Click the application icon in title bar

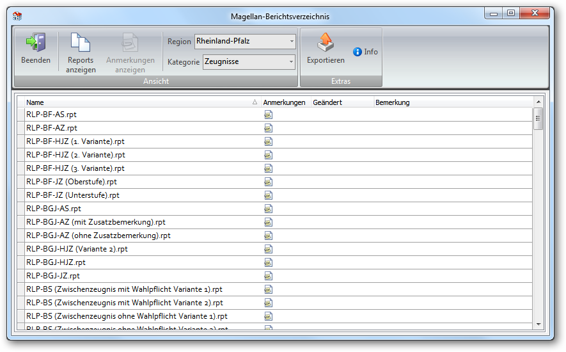click(17, 16)
